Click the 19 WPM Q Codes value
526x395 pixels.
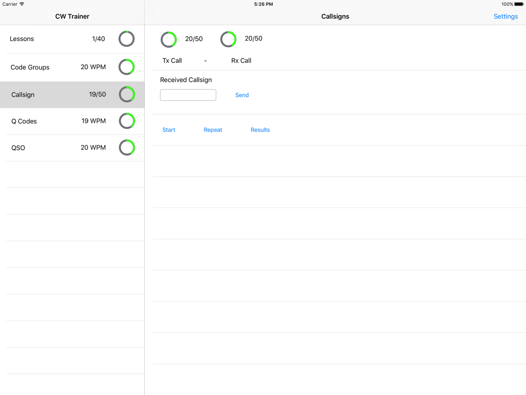[x=93, y=121]
